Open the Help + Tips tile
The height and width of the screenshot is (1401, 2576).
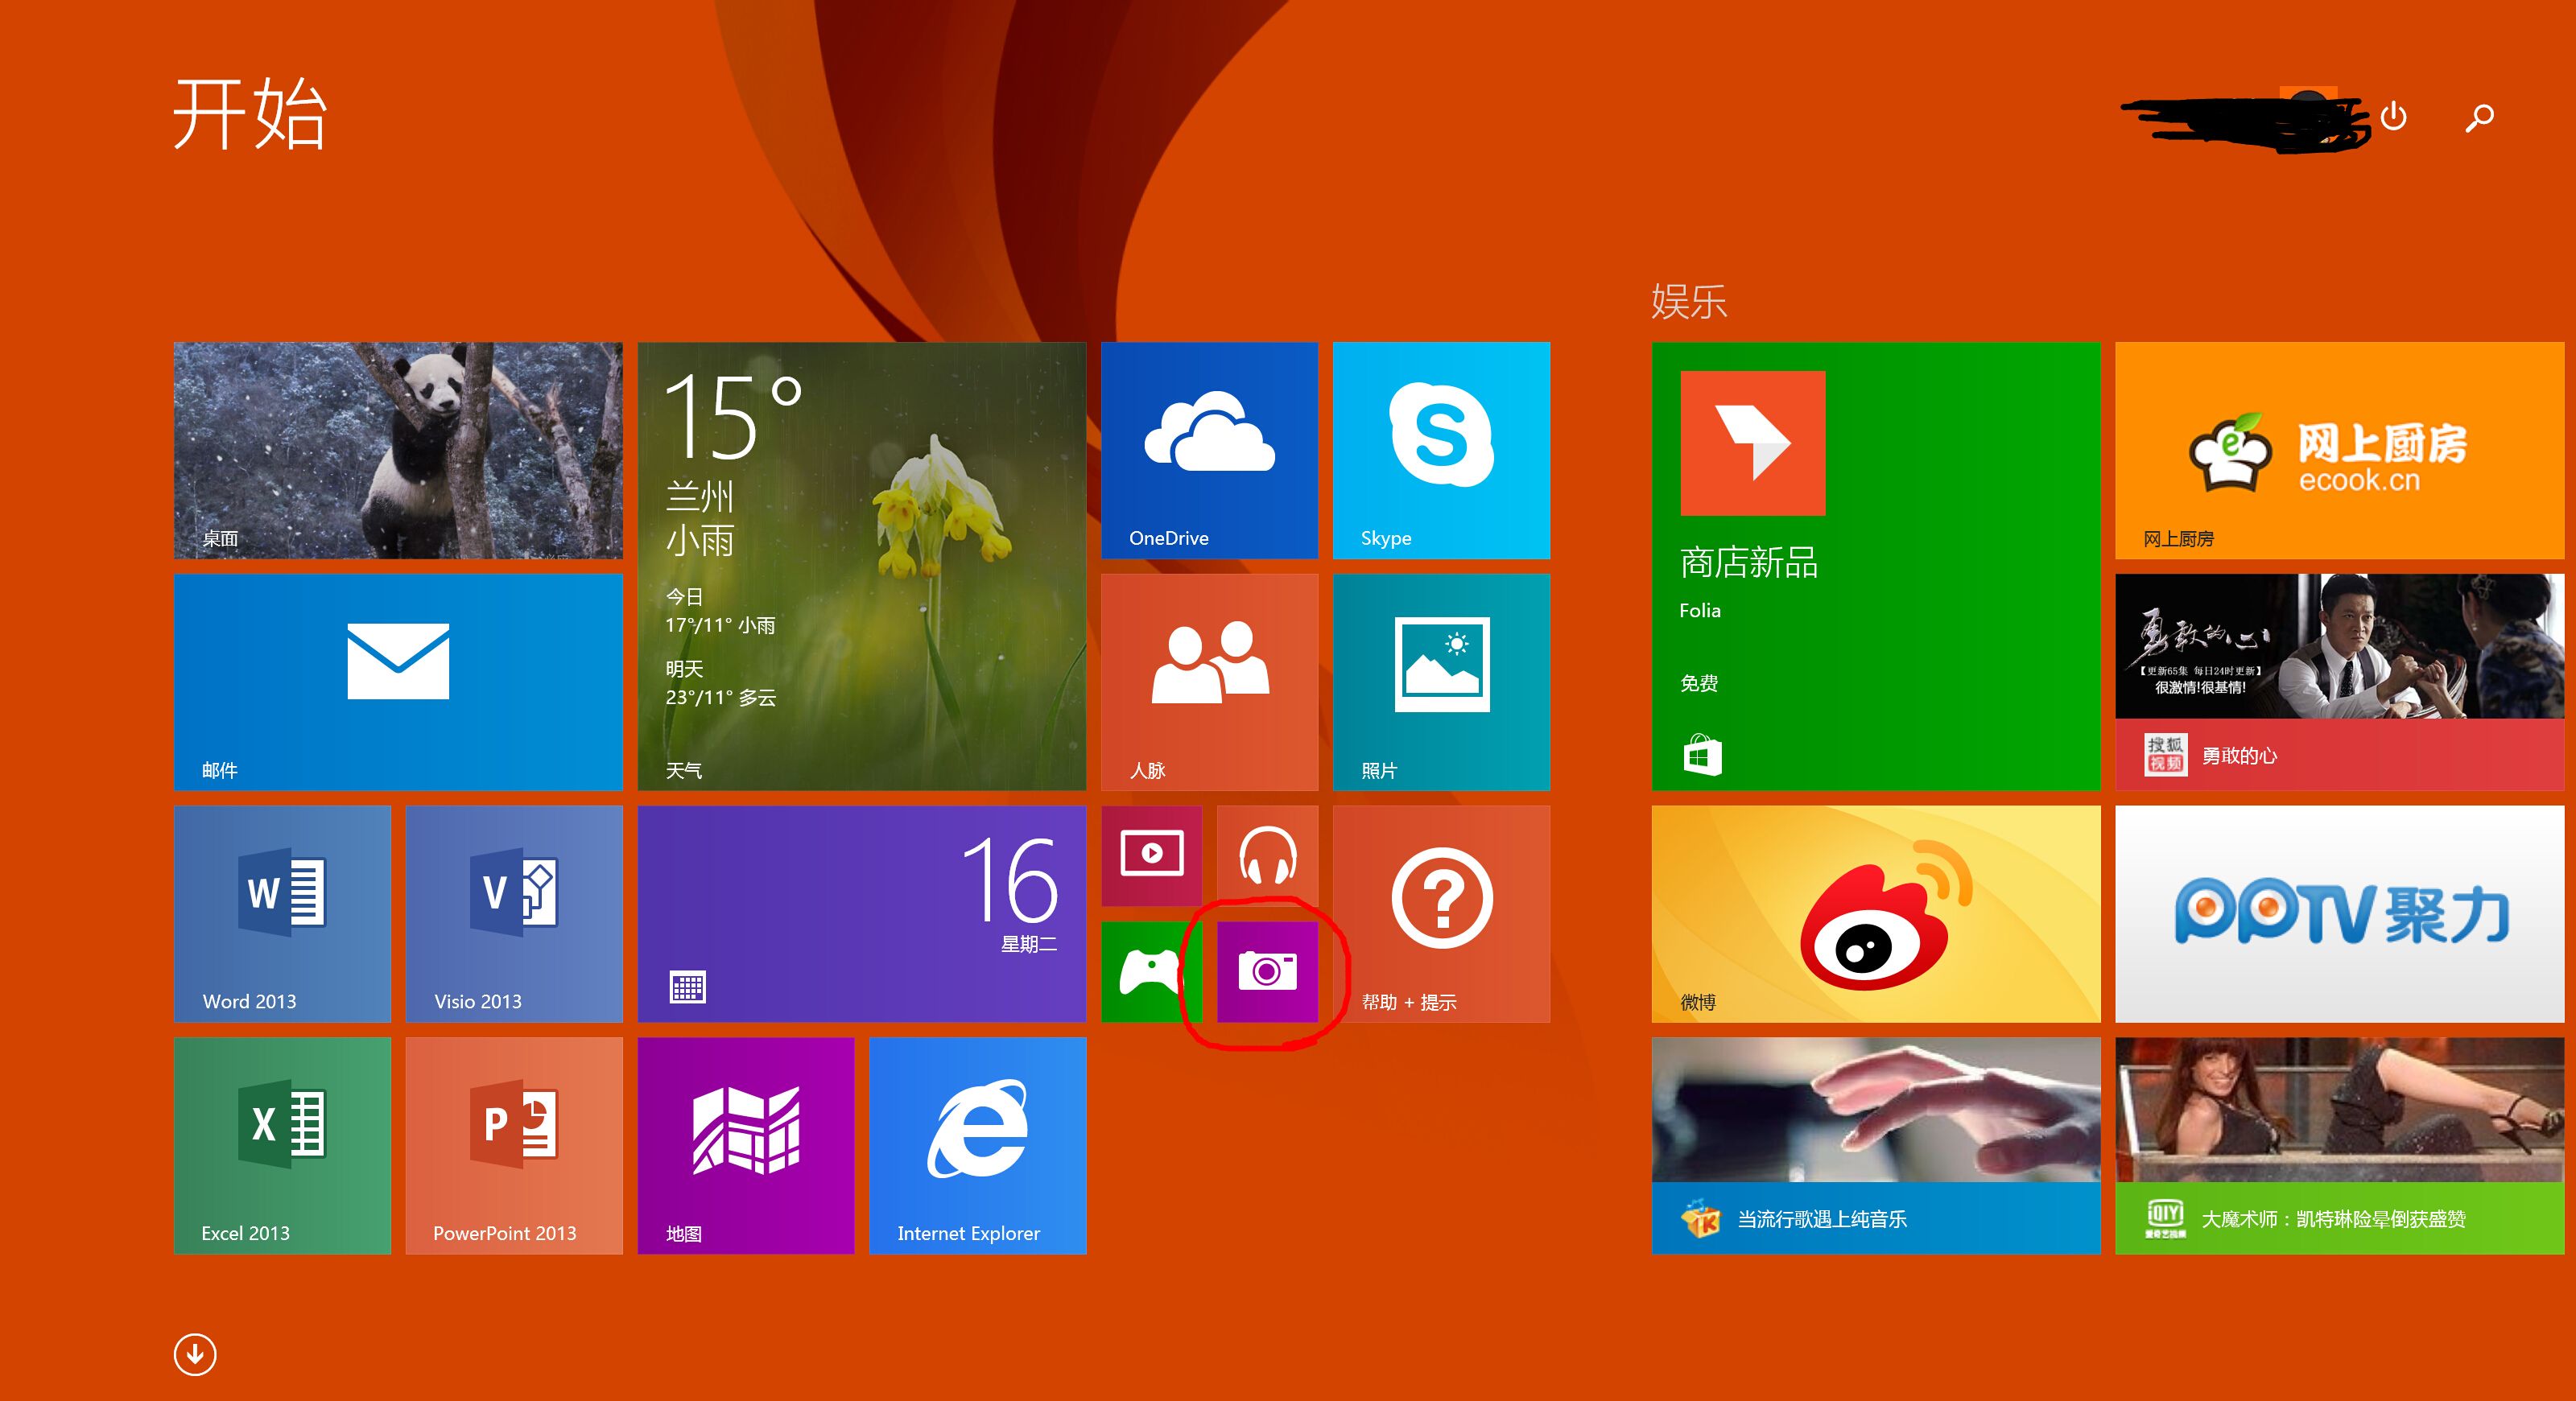(x=1441, y=914)
